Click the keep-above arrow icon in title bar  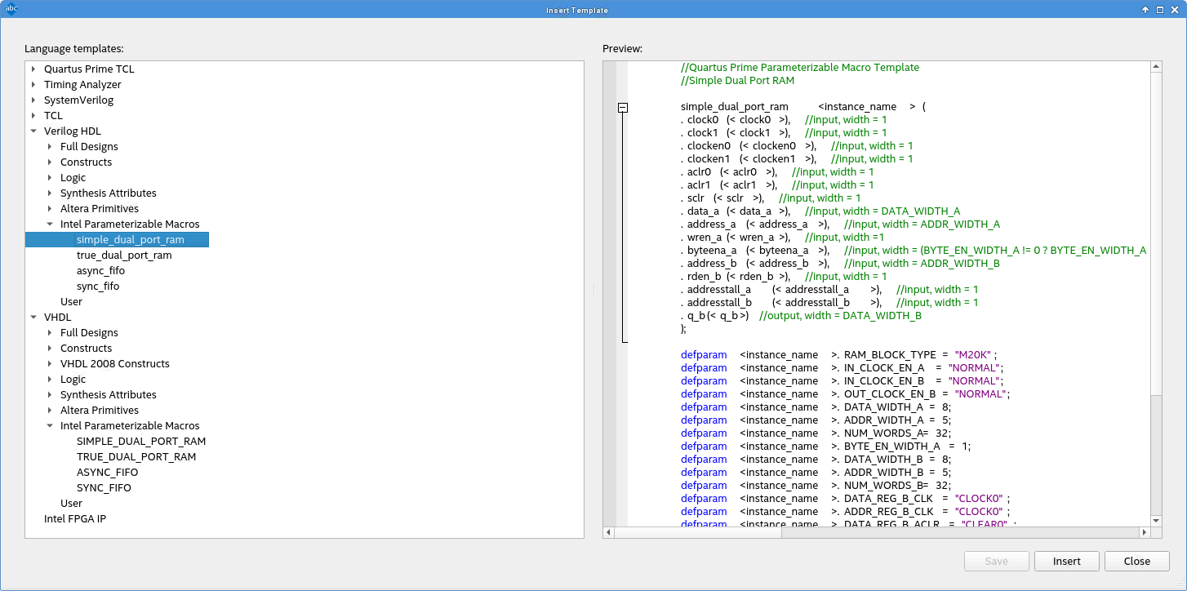(1145, 10)
